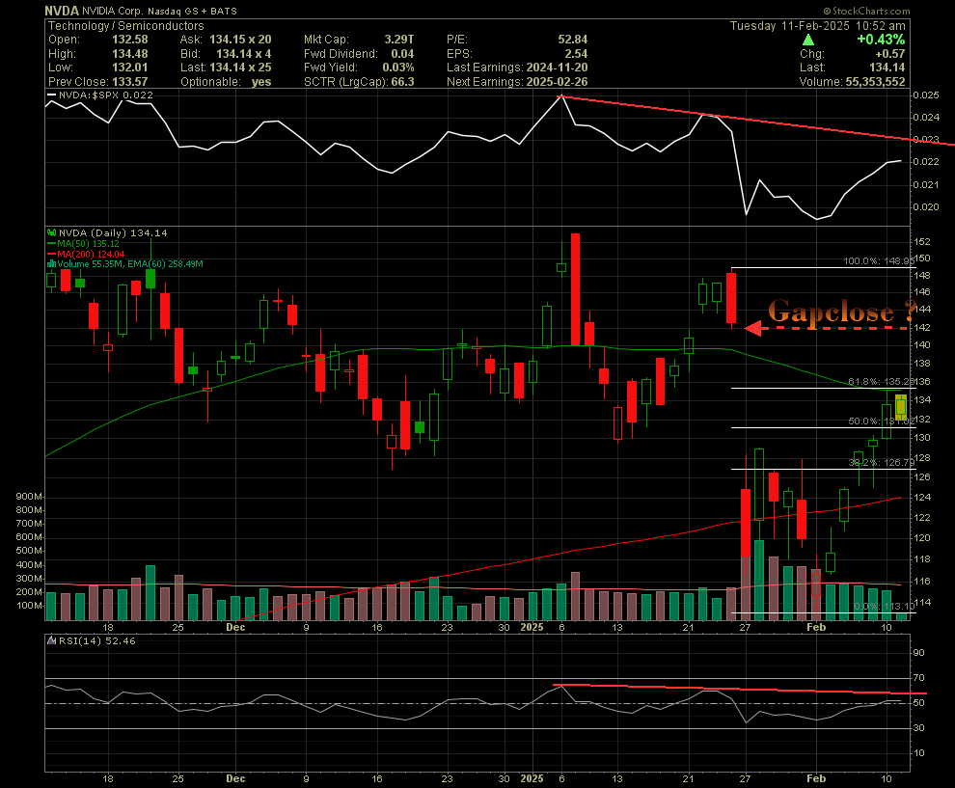Click the 70 tick on RSI axis

click(918, 678)
